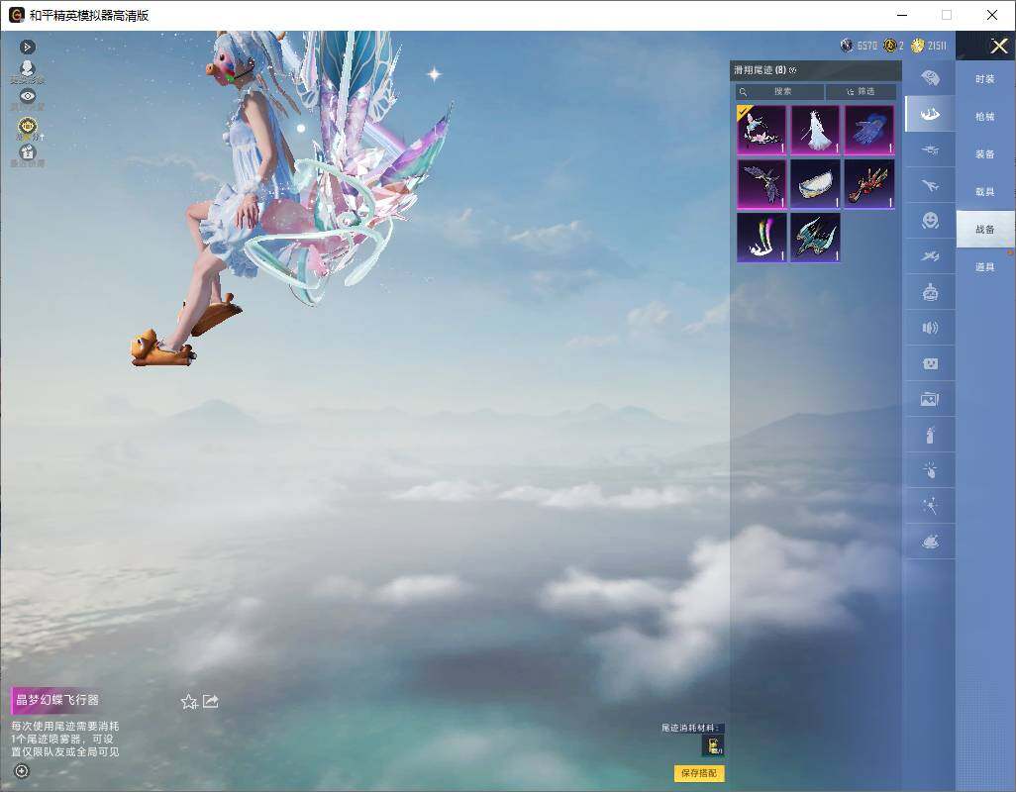Click the 保存搭配 save outfit button
Screen dimensions: 1016x792
(699, 773)
